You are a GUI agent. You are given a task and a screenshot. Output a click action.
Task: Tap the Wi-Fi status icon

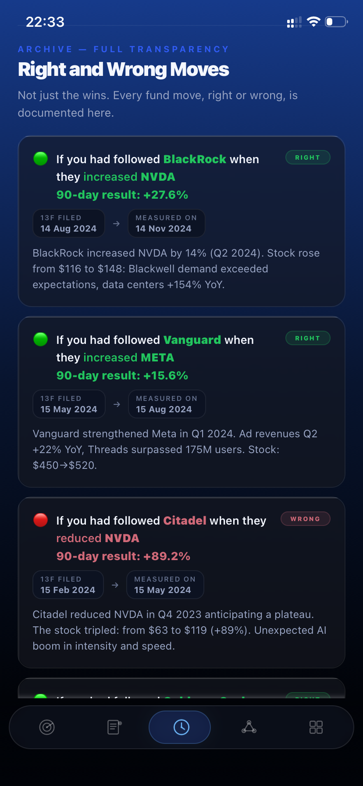(313, 21)
